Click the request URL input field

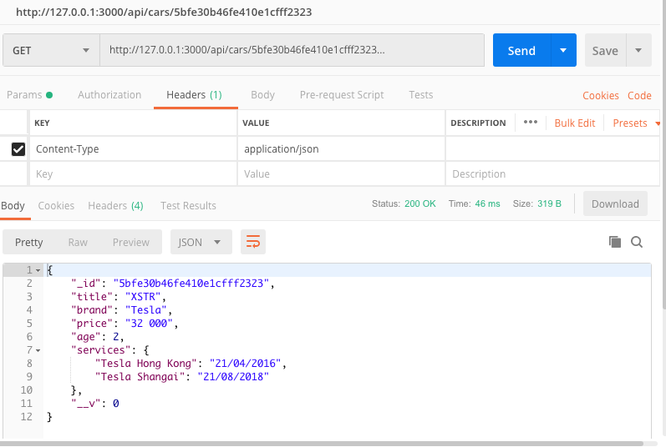tap(292, 50)
